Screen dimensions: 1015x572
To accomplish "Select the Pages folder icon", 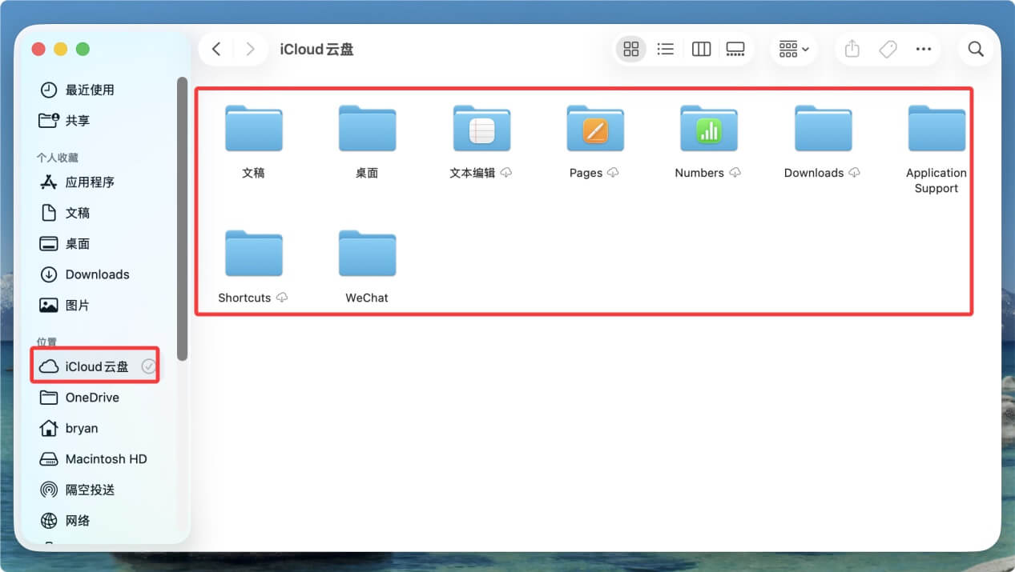I will pos(595,129).
